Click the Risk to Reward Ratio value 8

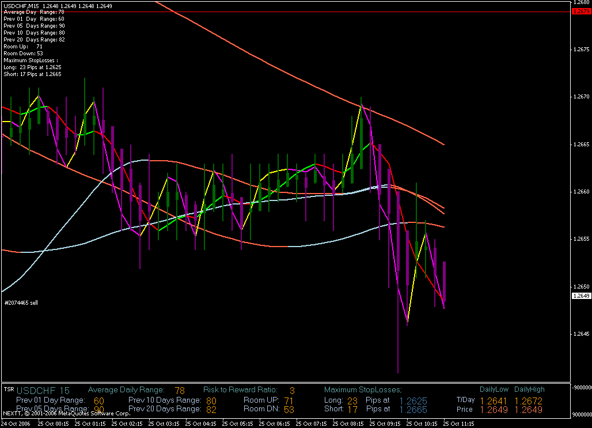(x=292, y=391)
